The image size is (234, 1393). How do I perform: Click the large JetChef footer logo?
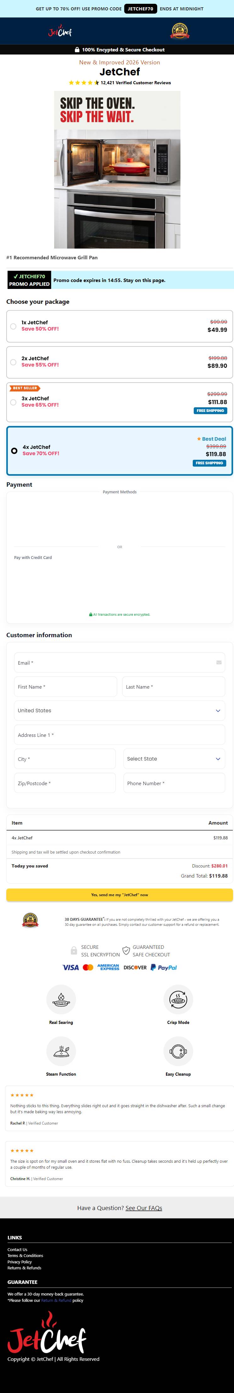click(x=47, y=1332)
